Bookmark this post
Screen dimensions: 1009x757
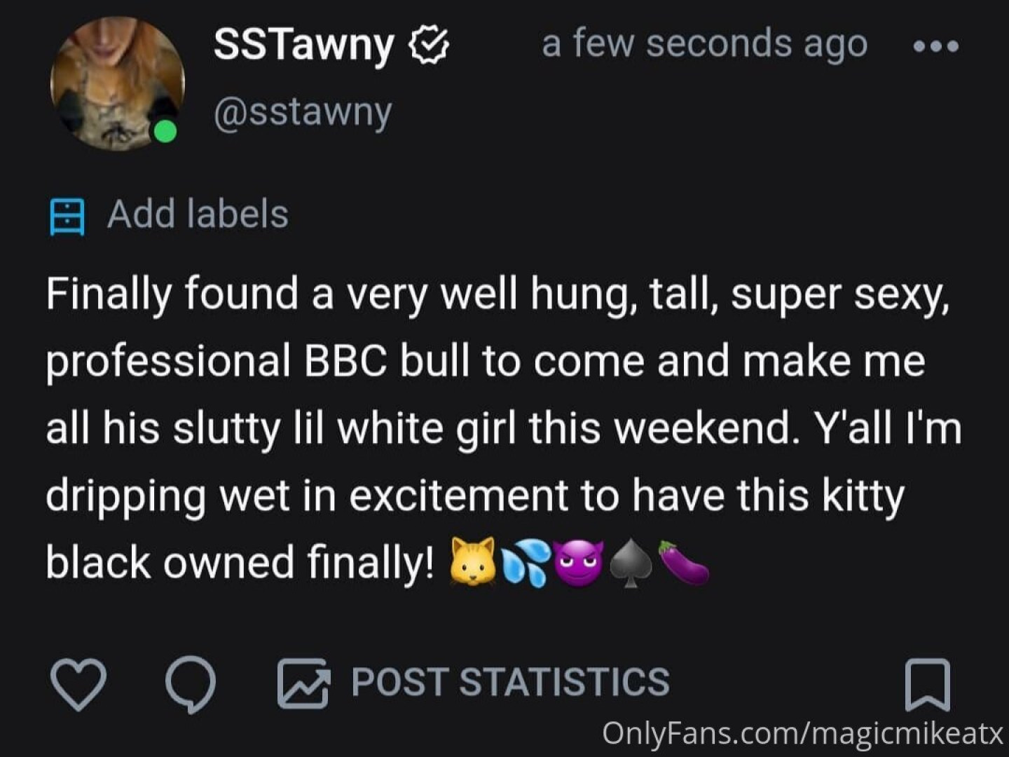[x=928, y=684]
